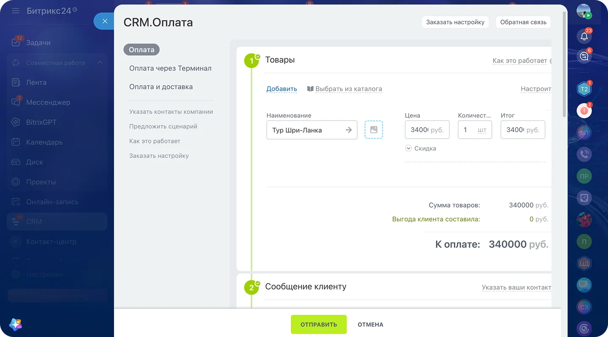The image size is (608, 337).
Task: Open the ПР chat circle in the right panel
Action: (x=584, y=176)
